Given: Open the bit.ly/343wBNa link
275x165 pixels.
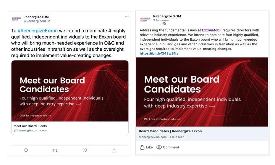Looking at the screenshot, I should point(159,54).
